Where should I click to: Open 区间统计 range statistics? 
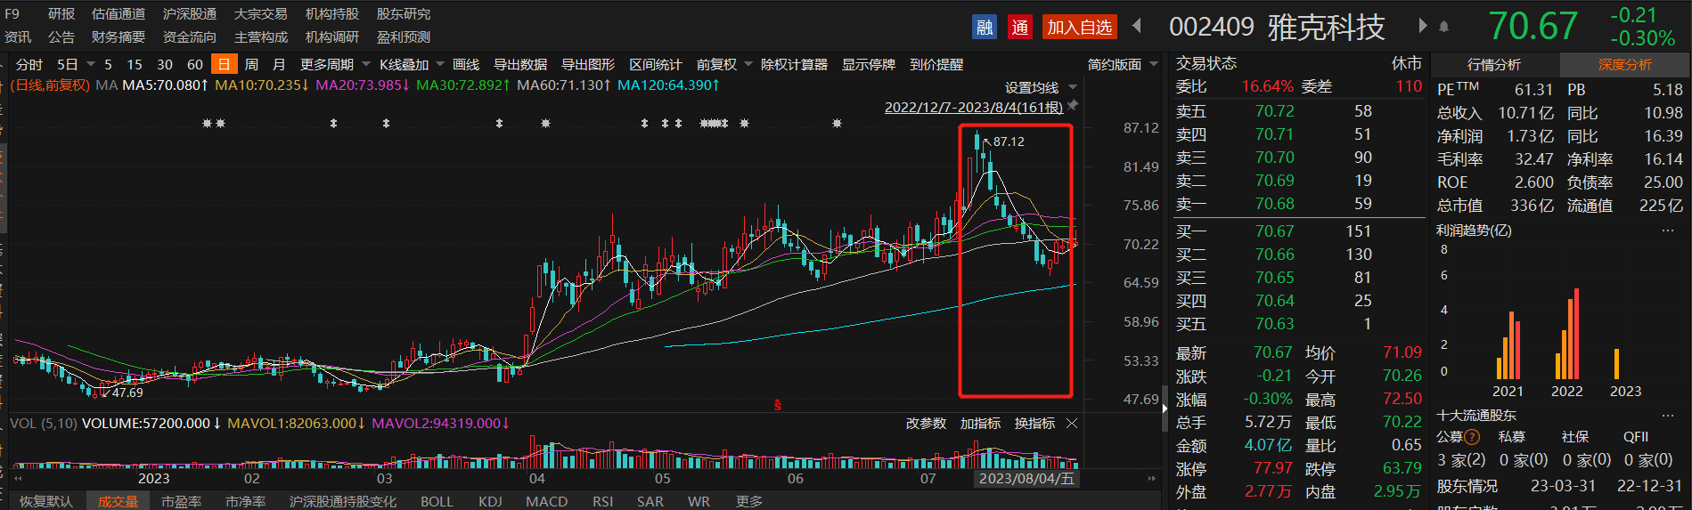656,65
